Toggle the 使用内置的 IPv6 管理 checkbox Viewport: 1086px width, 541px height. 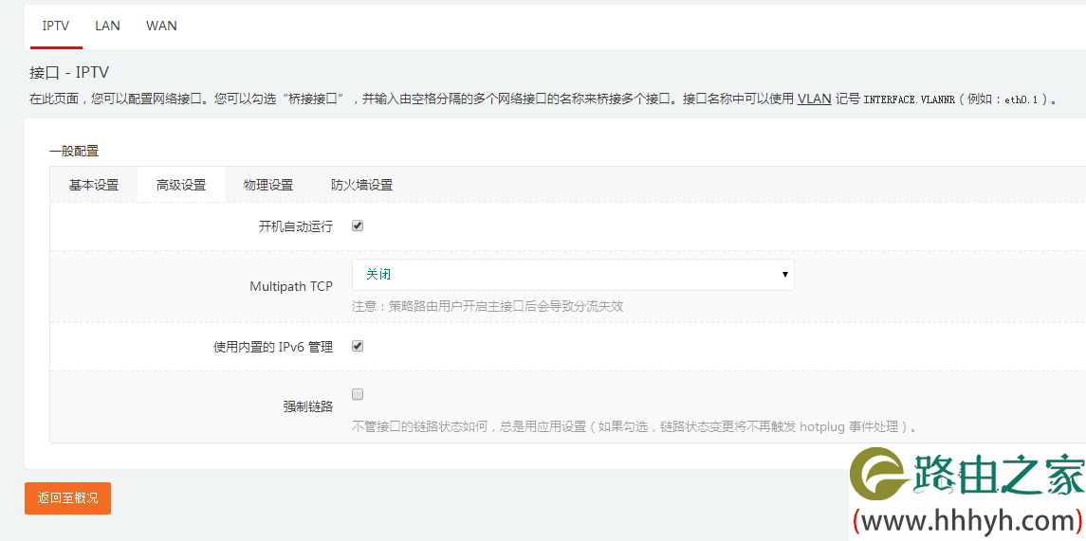(359, 346)
